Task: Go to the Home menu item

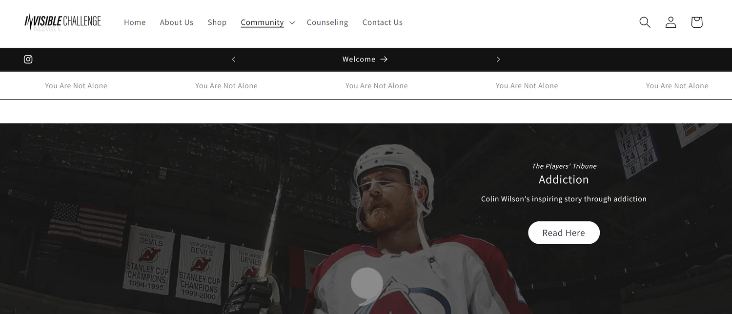Action: click(x=135, y=22)
